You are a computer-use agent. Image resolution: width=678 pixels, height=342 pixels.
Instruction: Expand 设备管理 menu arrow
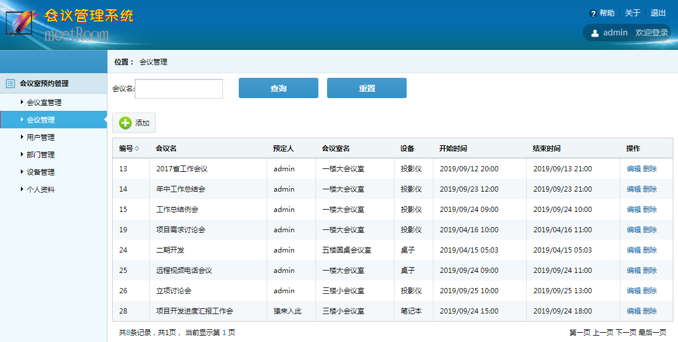click(22, 172)
